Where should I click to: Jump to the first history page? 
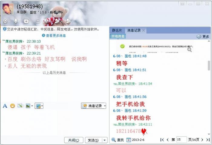click(x=162, y=140)
